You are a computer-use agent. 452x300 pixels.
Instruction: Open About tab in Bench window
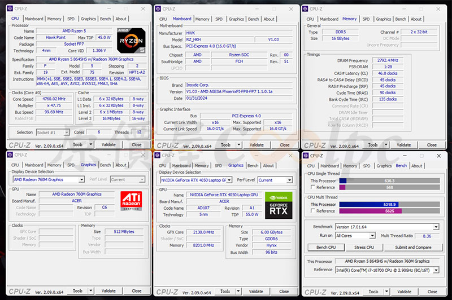pos(416,166)
